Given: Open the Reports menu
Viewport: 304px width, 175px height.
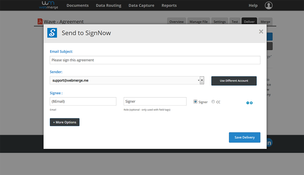Looking at the screenshot, I should coord(169,5).
